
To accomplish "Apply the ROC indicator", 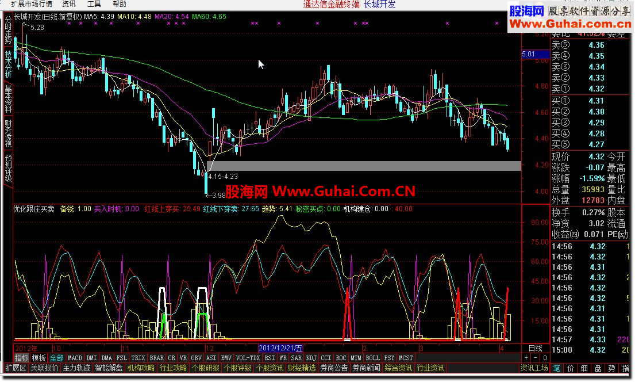I will click(x=341, y=358).
